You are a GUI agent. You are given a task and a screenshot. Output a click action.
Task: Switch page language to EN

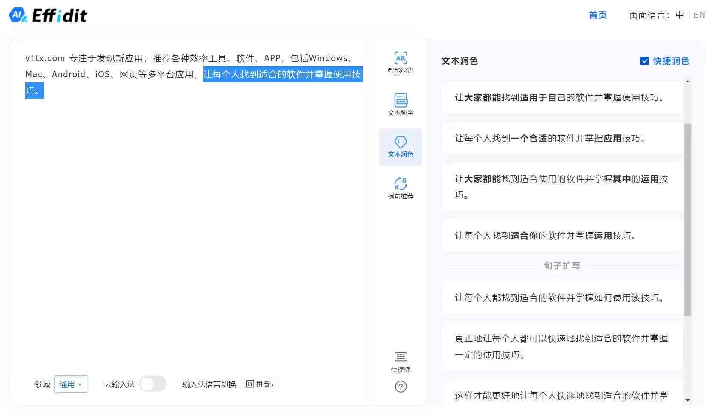point(699,15)
